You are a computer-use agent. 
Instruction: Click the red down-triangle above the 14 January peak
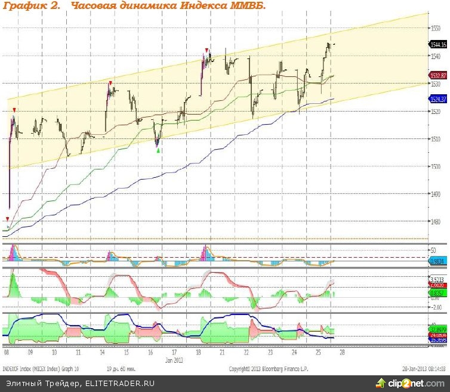pos(110,83)
